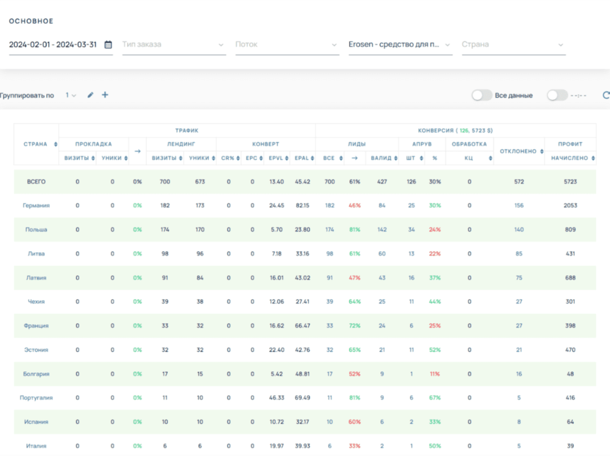Open the calendar date picker icon
This screenshot has height=456, width=610.
click(x=108, y=45)
